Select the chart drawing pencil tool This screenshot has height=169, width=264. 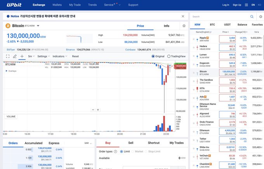point(15,56)
